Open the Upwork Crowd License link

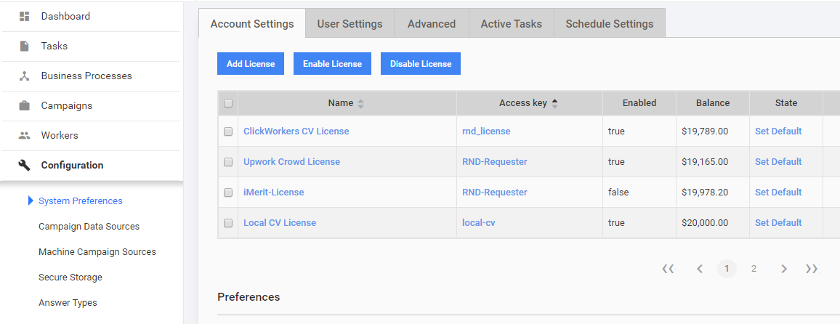coord(292,162)
